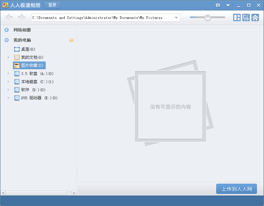Expand 软件 (D:) node
This screenshot has width=264, height=206.
point(8,90)
